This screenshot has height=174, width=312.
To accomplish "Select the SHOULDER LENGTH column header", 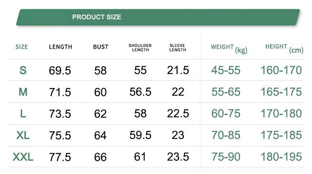I will point(140,48).
